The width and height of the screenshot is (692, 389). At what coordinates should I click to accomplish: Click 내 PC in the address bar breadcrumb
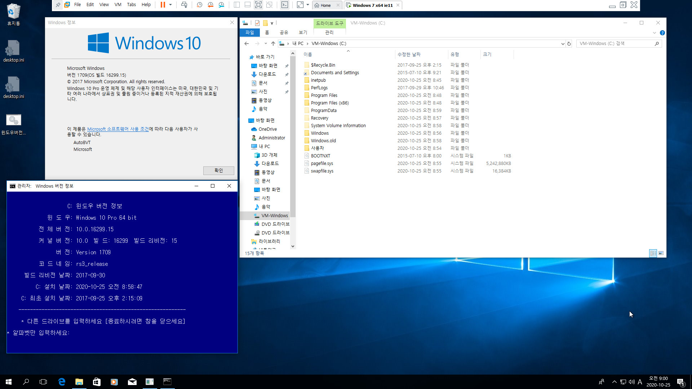coord(298,44)
